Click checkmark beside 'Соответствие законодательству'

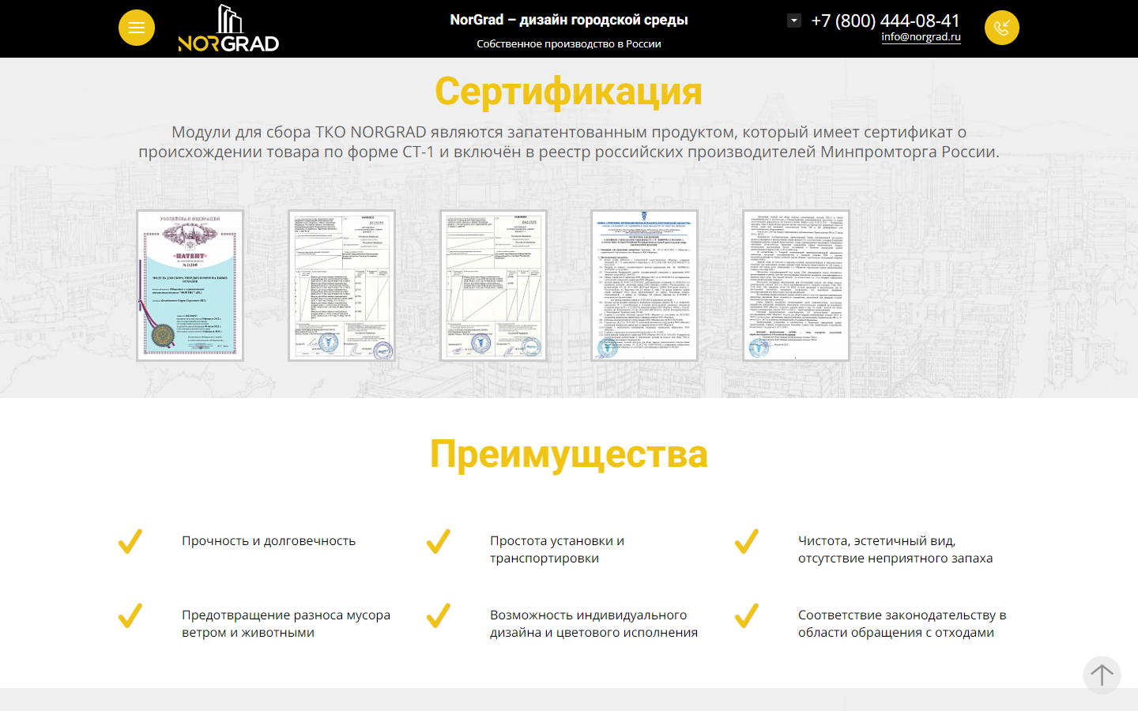point(747,615)
